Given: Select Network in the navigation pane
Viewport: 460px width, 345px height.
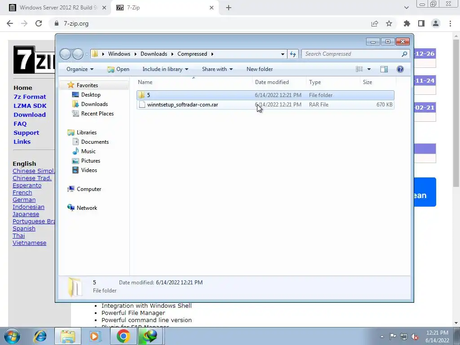Looking at the screenshot, I should pos(87,208).
